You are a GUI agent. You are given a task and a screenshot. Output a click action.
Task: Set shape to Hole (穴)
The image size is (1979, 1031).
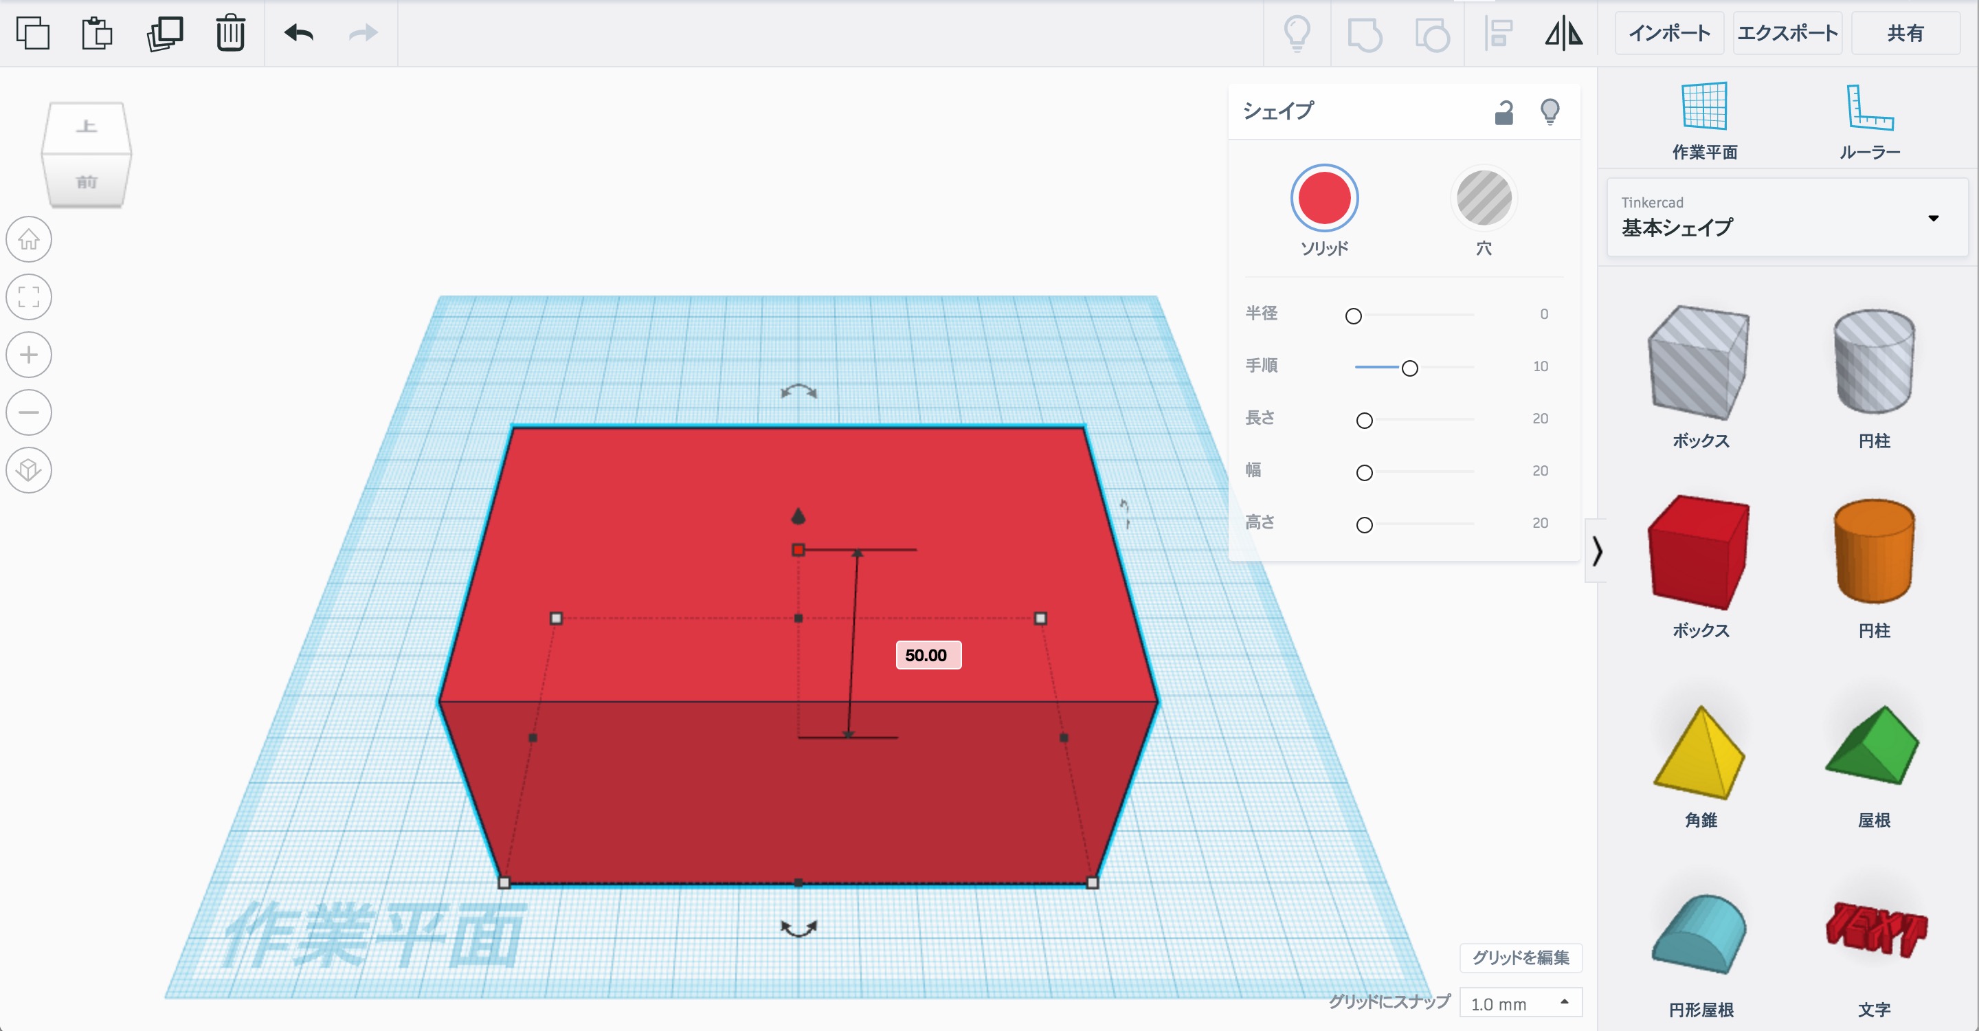[x=1484, y=199]
